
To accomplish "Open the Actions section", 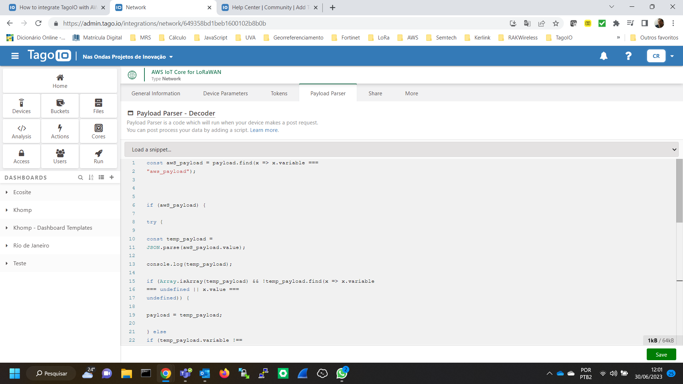I will [x=60, y=131].
